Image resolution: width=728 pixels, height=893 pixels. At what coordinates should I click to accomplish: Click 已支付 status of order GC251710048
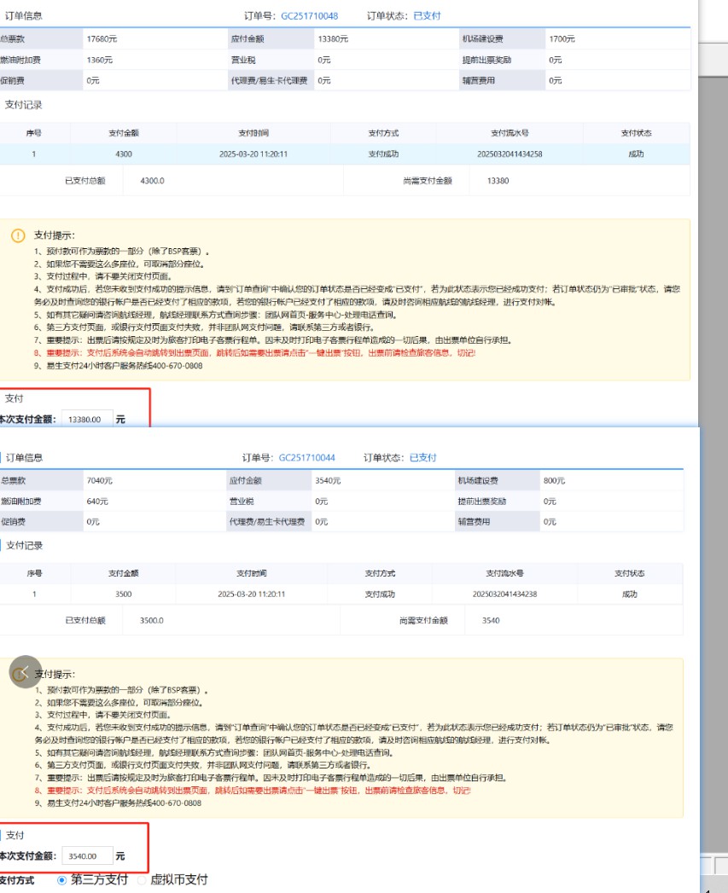[427, 16]
